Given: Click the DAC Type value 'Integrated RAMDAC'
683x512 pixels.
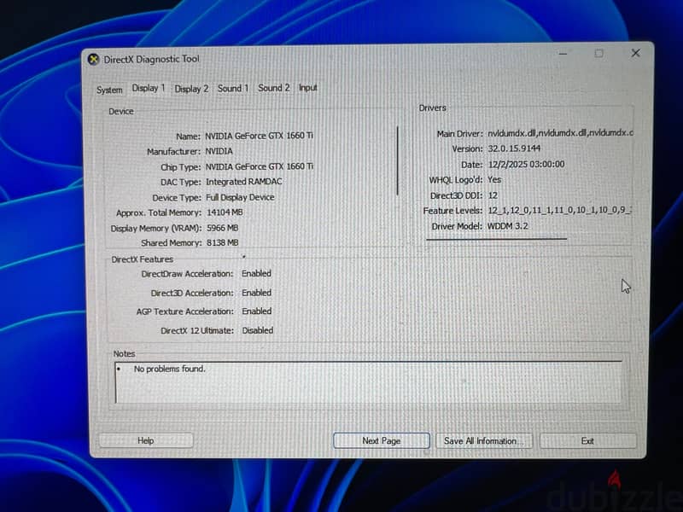Looking at the screenshot, I should pyautogui.click(x=244, y=182).
